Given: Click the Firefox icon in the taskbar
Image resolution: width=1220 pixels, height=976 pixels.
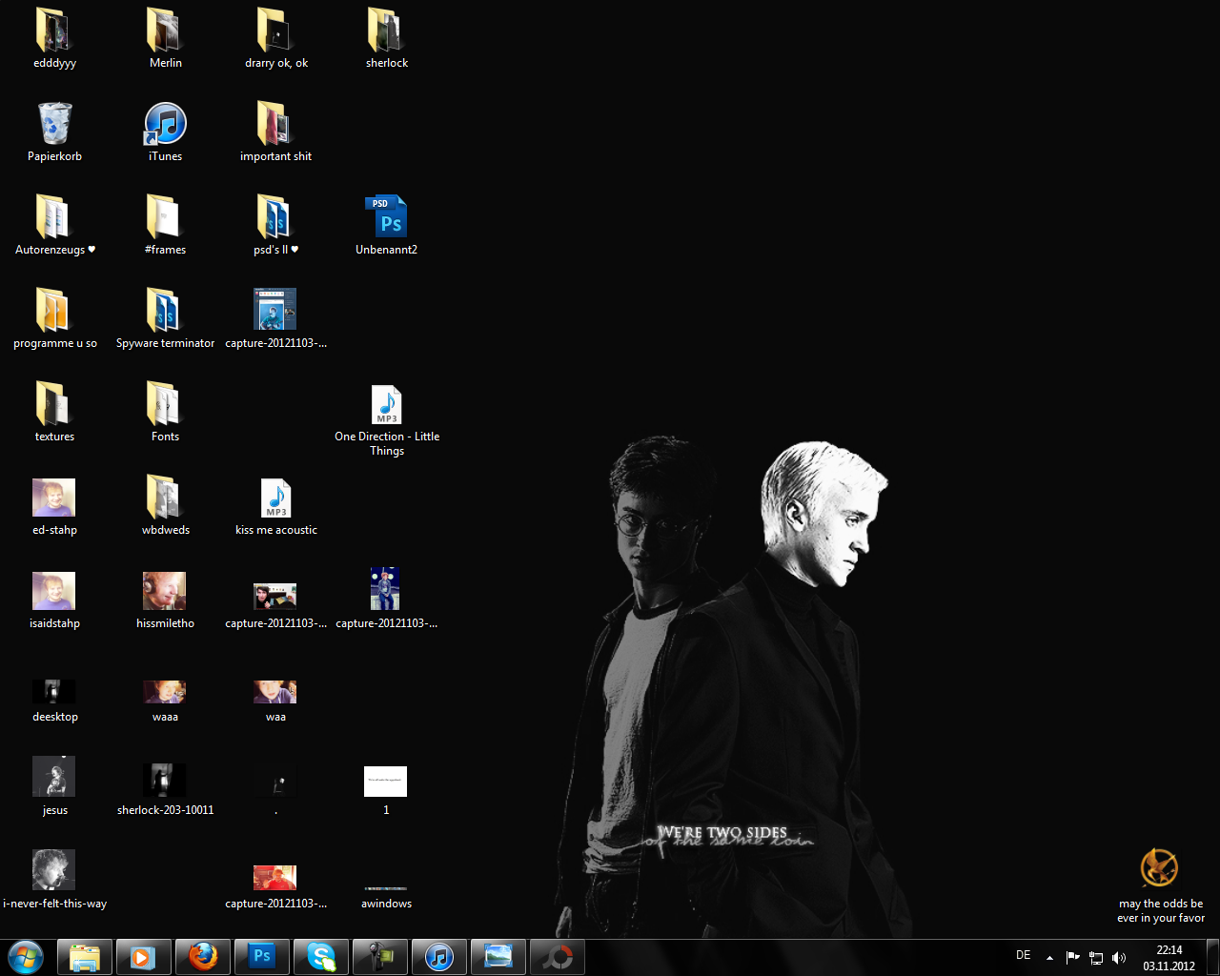Looking at the screenshot, I should pos(203,956).
